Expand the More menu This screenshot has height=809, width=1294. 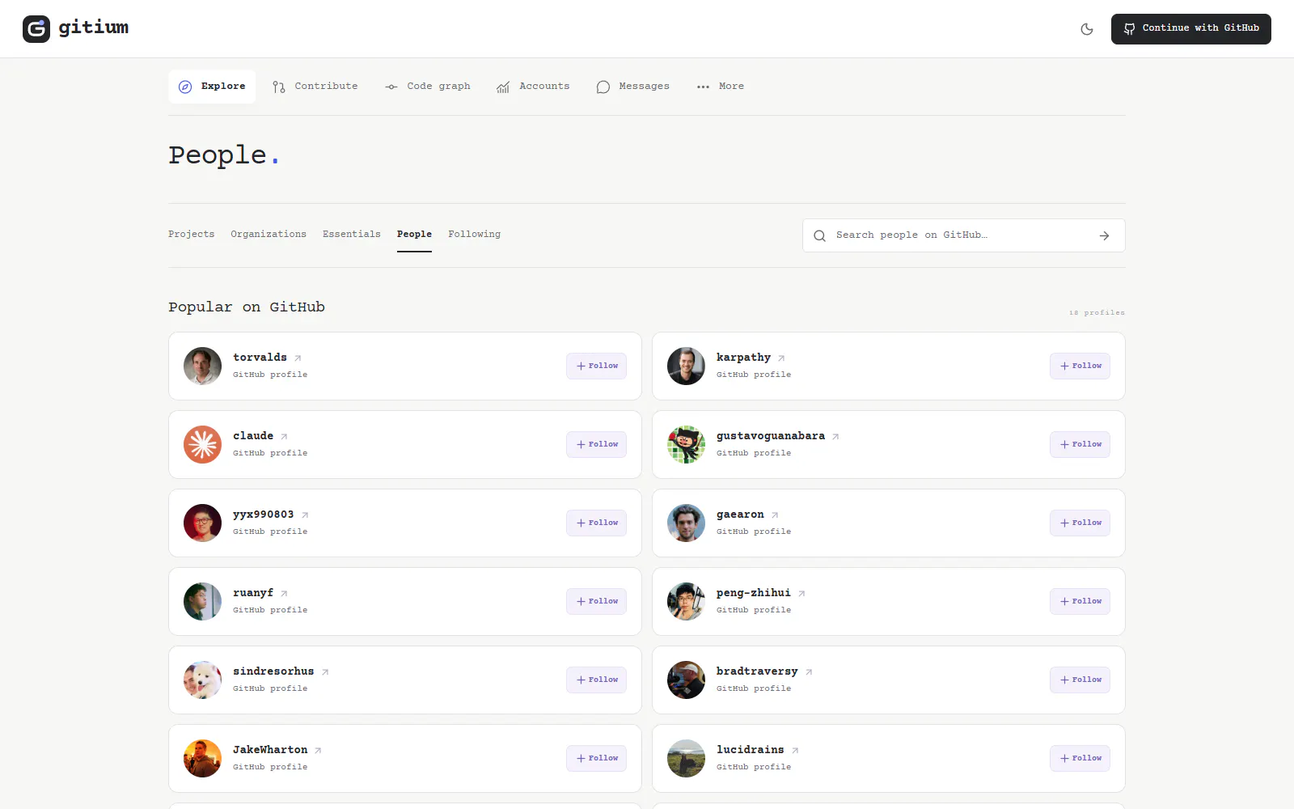[x=721, y=87]
